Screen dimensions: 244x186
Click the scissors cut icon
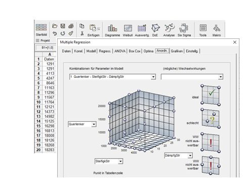click(82, 33)
